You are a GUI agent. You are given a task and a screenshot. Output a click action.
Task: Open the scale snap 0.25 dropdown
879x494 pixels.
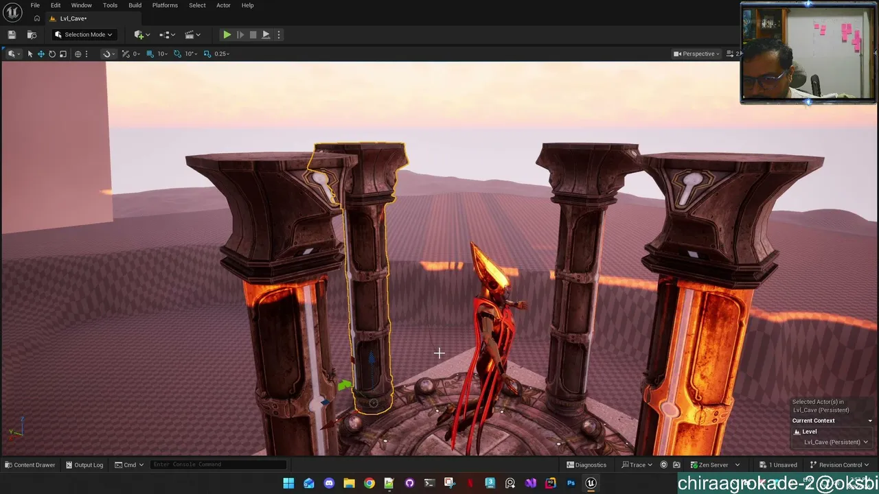222,54
